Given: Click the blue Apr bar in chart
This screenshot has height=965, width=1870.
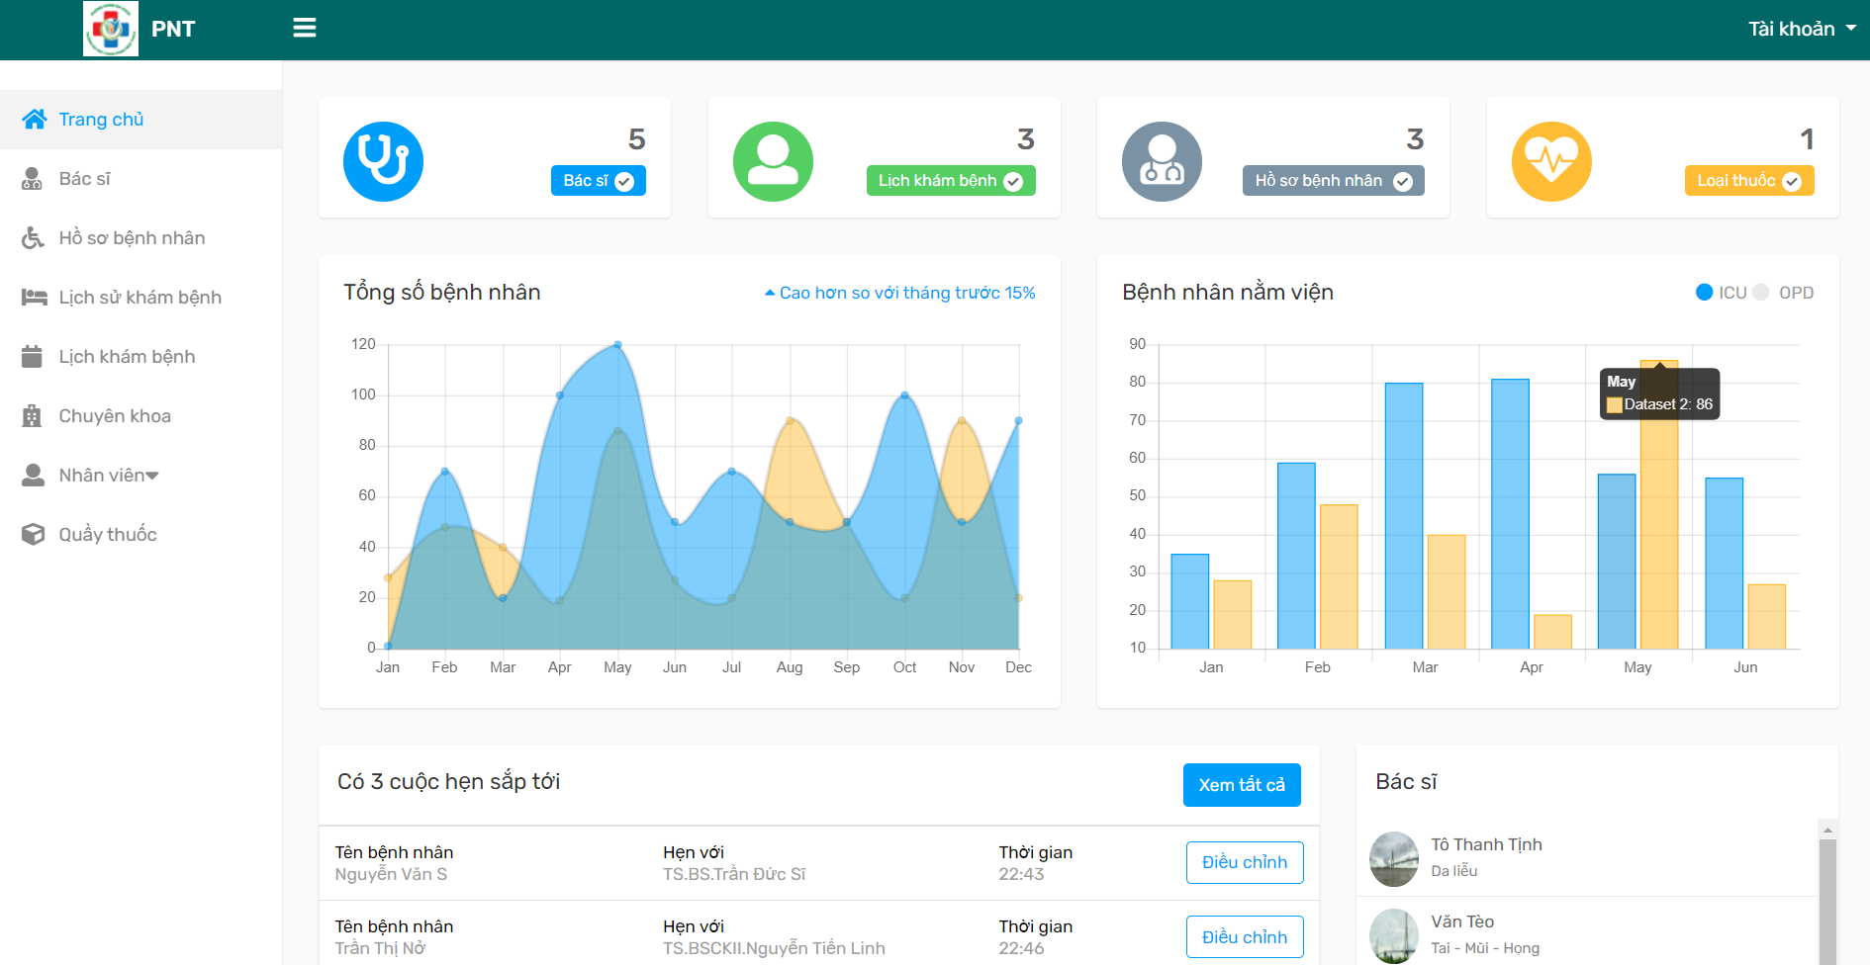Looking at the screenshot, I should point(1510,514).
